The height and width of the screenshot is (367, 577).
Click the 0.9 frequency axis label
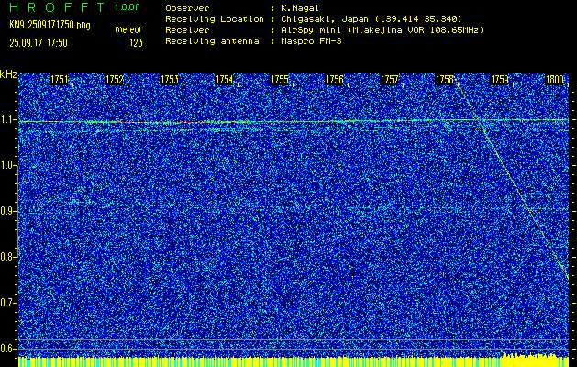pyautogui.click(x=7, y=211)
